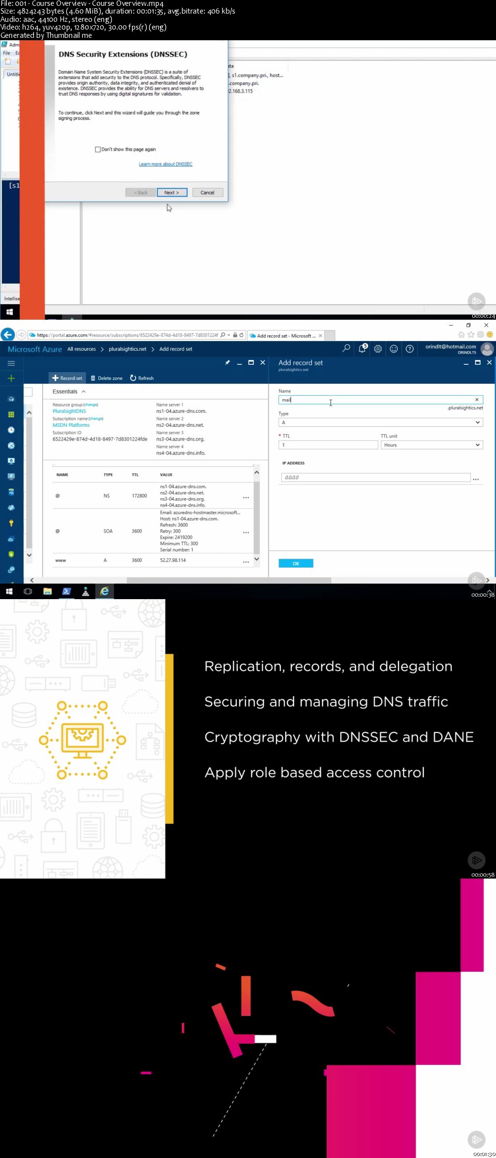Click the TTL input field

point(328,445)
